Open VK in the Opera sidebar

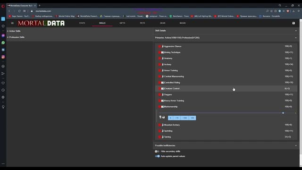click(3, 50)
